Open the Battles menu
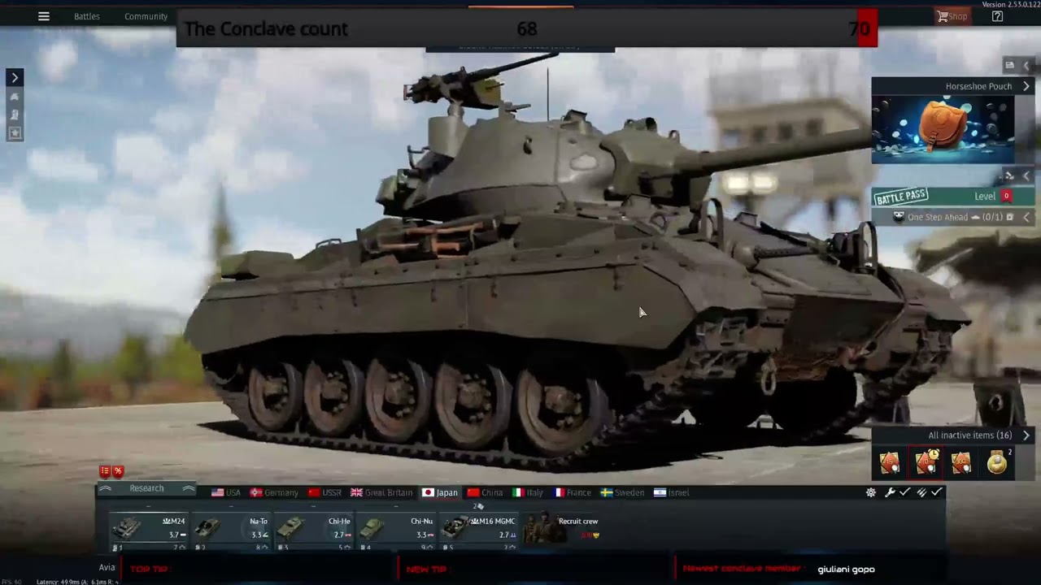 coord(87,16)
